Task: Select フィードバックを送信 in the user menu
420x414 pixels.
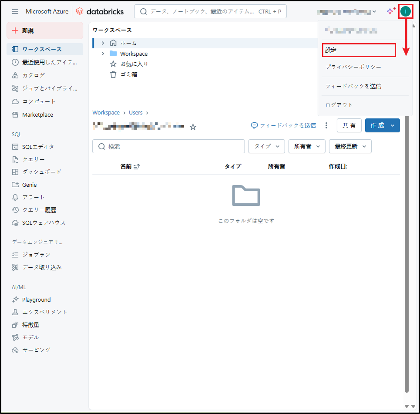Action: 353,86
